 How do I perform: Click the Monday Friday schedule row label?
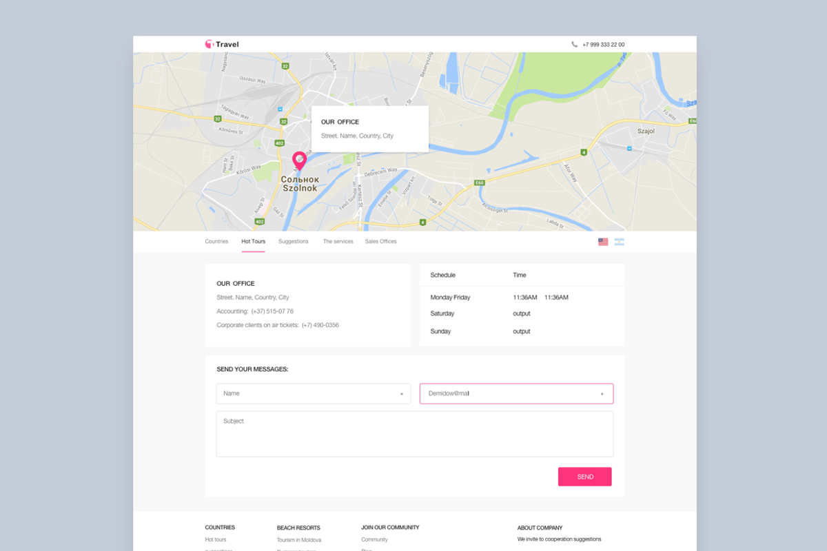450,298
